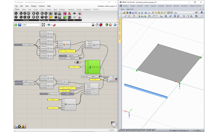The image size is (218, 132).
Task: Pick the cherry icon in the Util panel
Action: (69, 14)
